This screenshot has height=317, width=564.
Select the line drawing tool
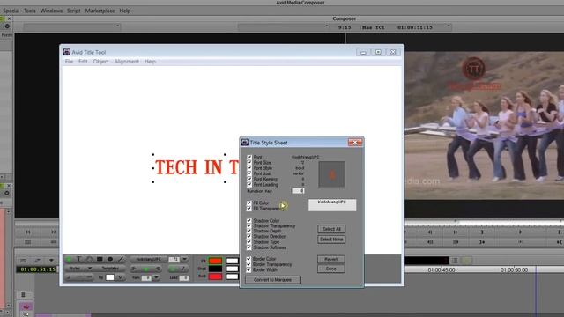pos(121,259)
